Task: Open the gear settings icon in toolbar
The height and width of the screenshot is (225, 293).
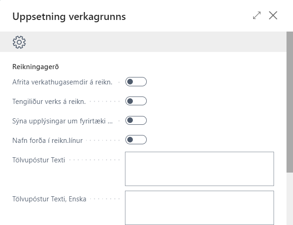Action: click(x=19, y=42)
